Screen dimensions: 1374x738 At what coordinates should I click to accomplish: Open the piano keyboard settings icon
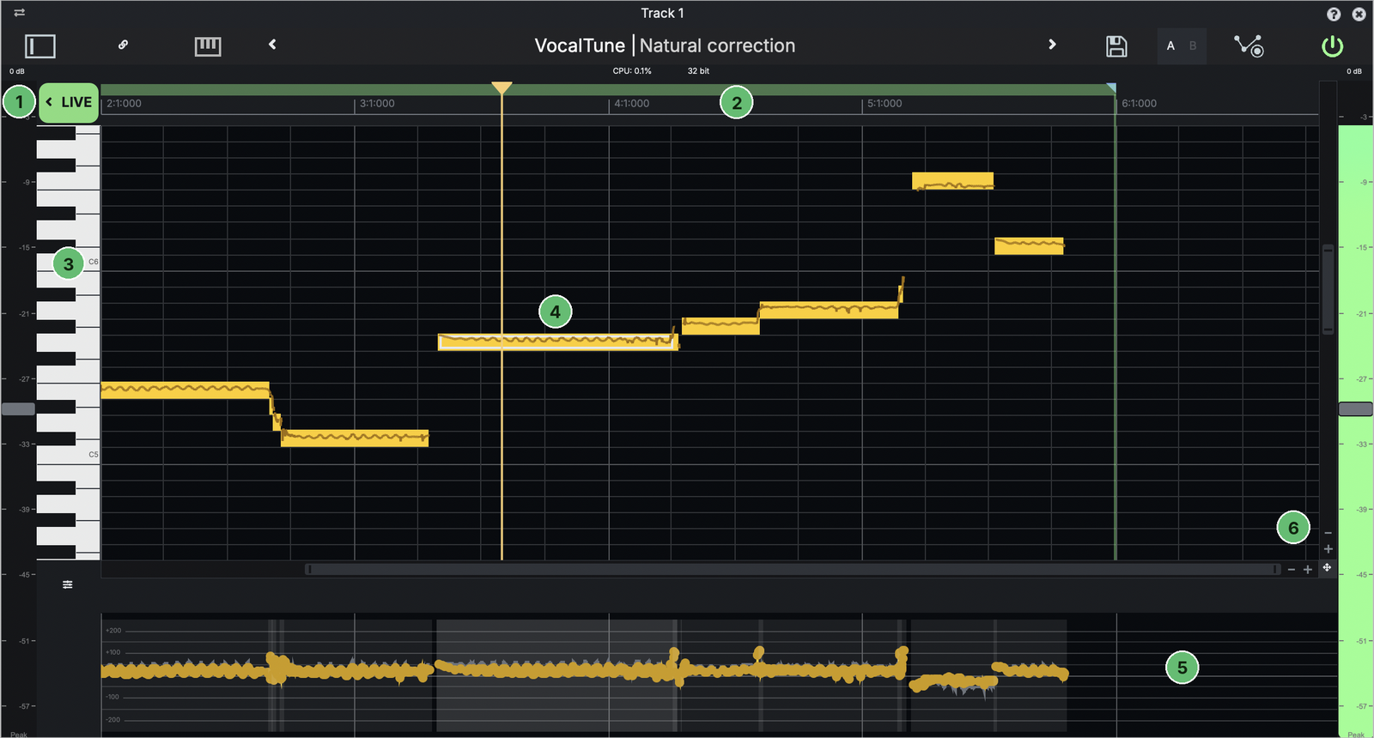coord(208,46)
